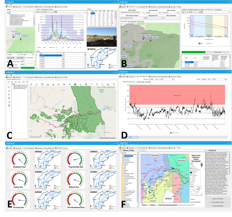
Task: Click the B7H007 marker on Water Quality map
Action: coord(124,49)
